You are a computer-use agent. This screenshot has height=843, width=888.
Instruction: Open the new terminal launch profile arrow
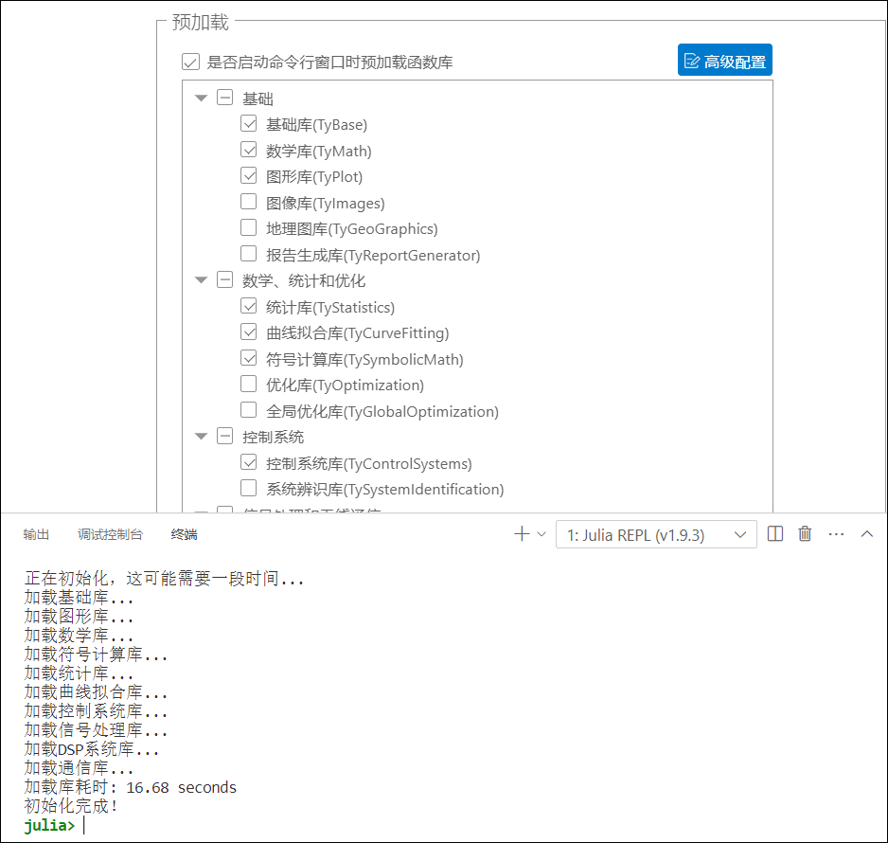pos(542,534)
